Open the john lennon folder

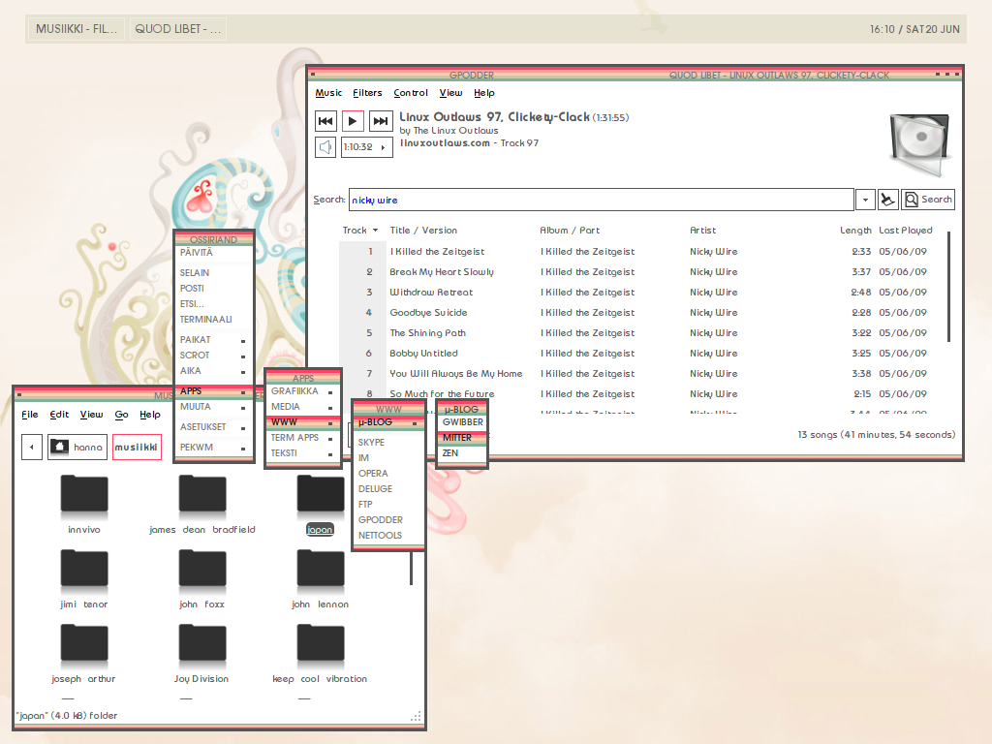coord(320,579)
